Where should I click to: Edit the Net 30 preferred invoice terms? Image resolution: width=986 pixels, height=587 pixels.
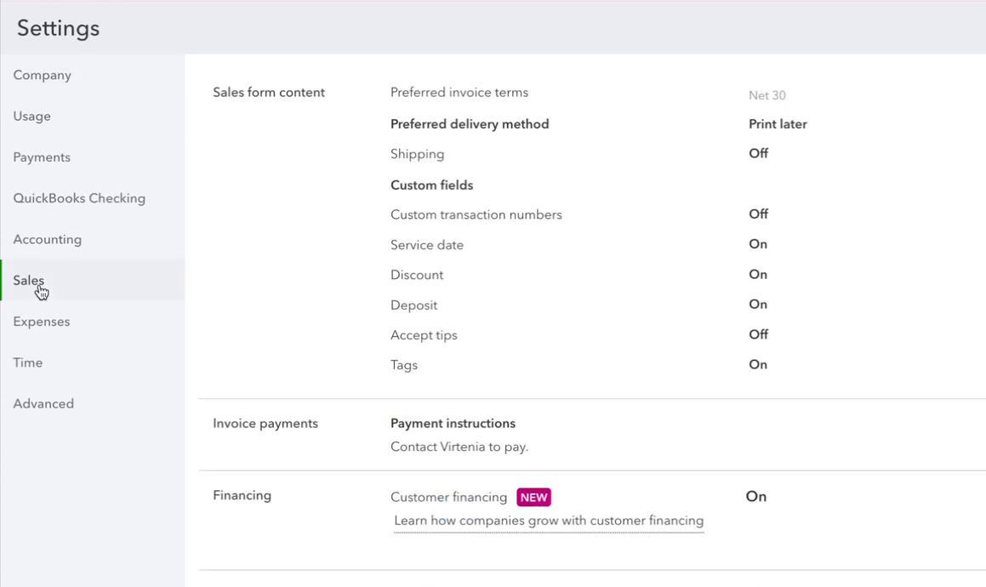[x=767, y=95]
